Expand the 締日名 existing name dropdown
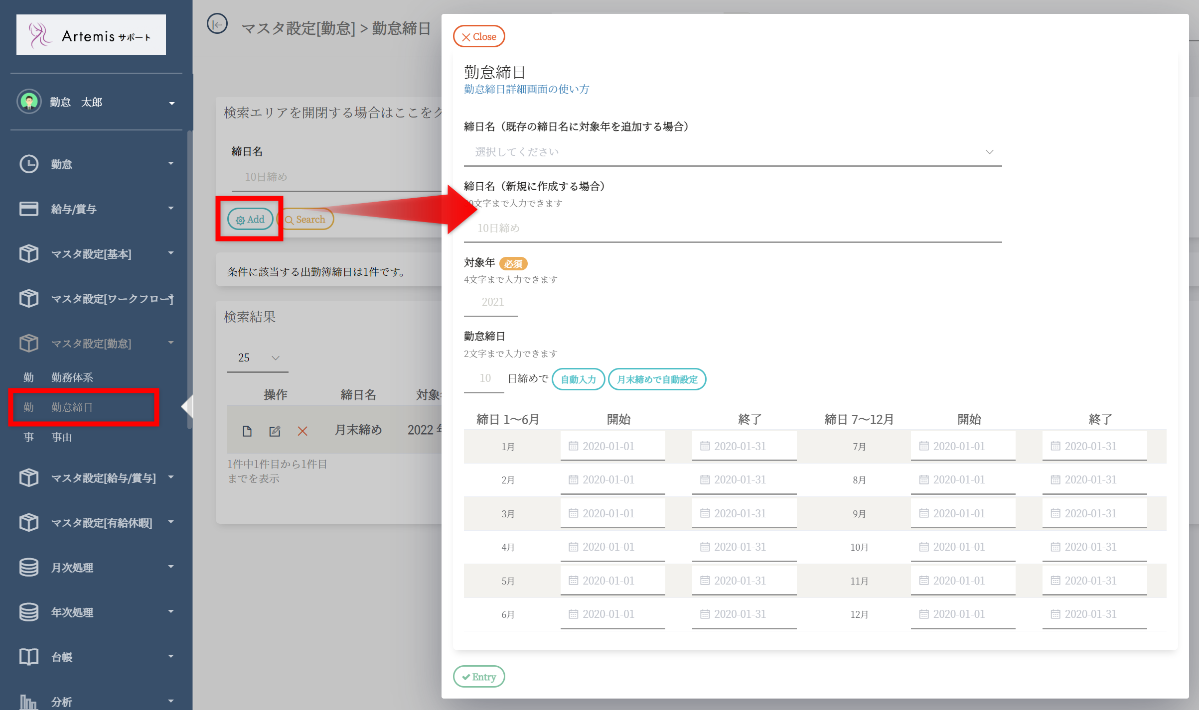 tap(733, 152)
